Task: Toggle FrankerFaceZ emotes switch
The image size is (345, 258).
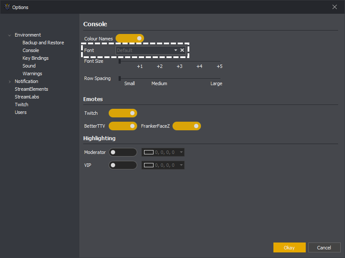Action: point(187,126)
